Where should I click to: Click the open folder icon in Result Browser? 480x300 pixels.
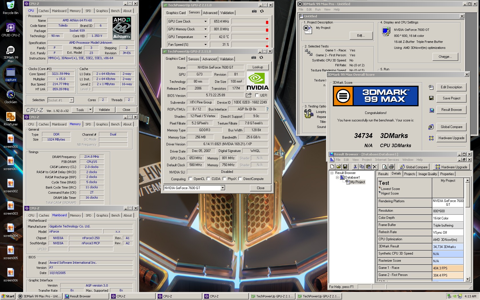coord(339,167)
